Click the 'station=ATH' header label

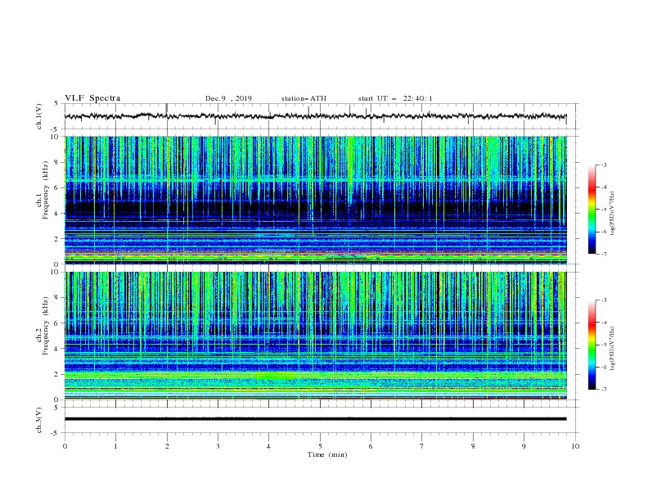pos(304,98)
